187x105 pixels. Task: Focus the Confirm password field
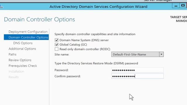pos(137,76)
